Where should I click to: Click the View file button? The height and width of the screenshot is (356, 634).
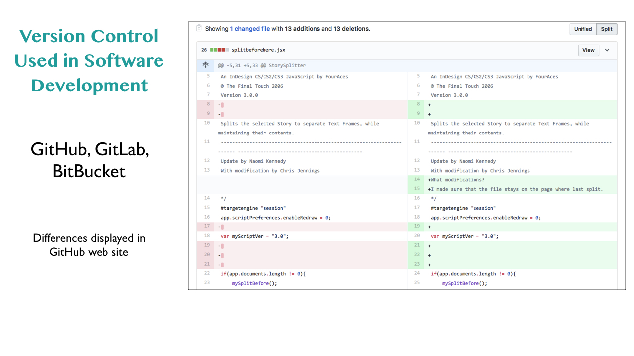click(x=588, y=50)
